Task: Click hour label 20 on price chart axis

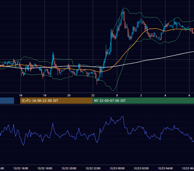Action: pos(69,95)
